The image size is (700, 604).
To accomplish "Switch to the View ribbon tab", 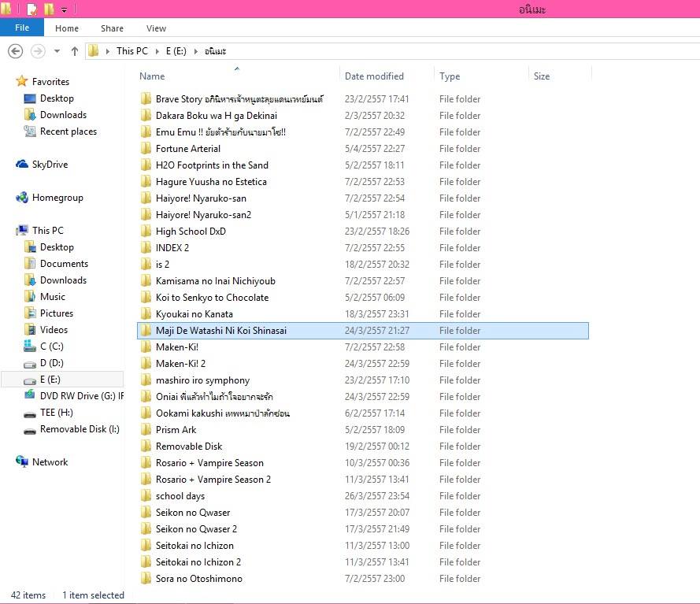I will pyautogui.click(x=156, y=28).
